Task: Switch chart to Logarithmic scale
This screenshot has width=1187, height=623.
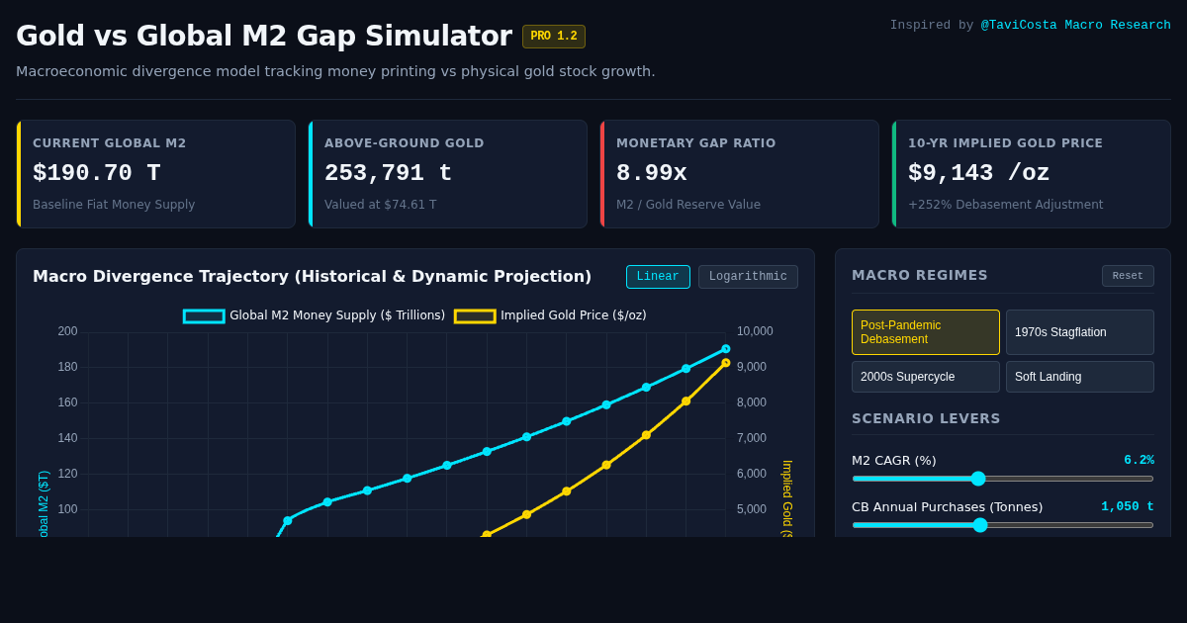Action: click(x=748, y=277)
